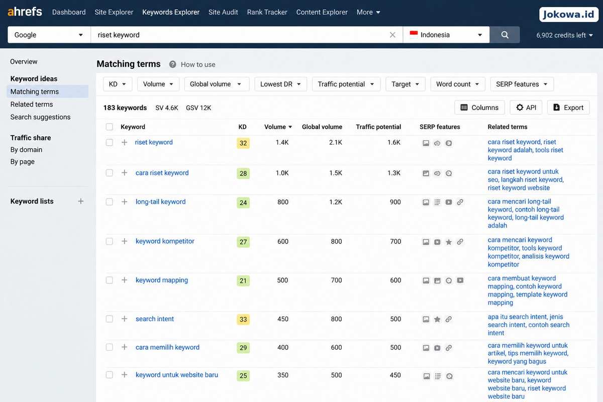Click the star SERP feature icon for search intent
Image resolution: width=603 pixels, height=402 pixels.
pyautogui.click(x=437, y=319)
